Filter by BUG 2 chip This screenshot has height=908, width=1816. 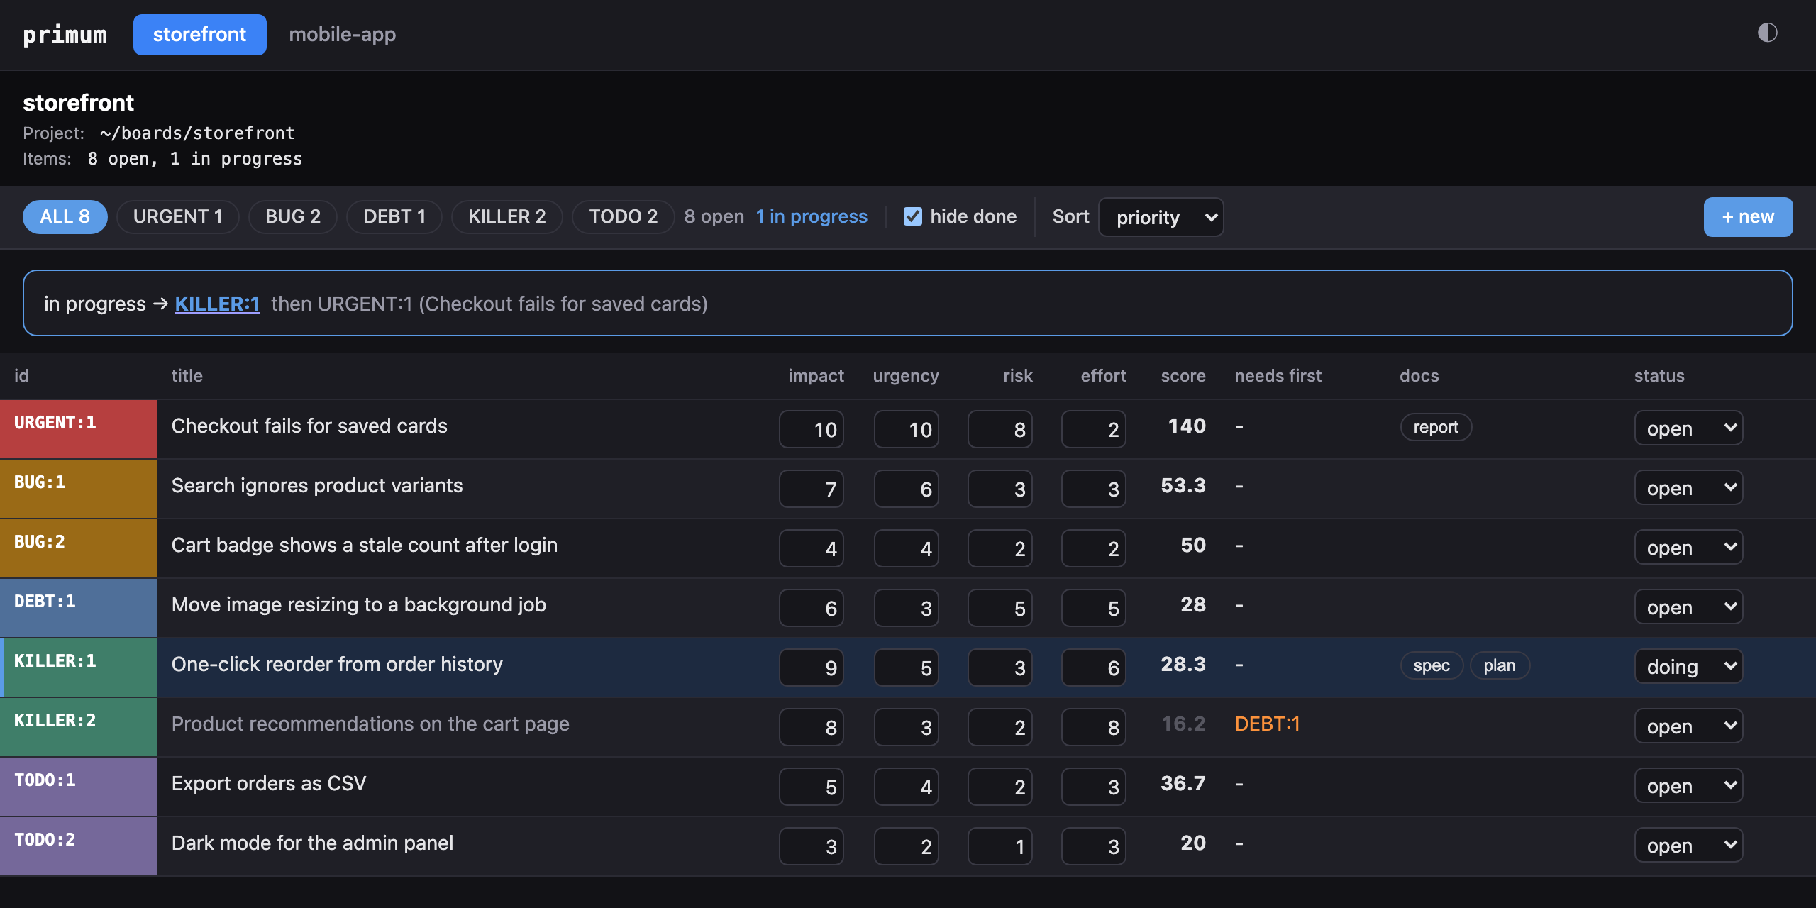293,216
